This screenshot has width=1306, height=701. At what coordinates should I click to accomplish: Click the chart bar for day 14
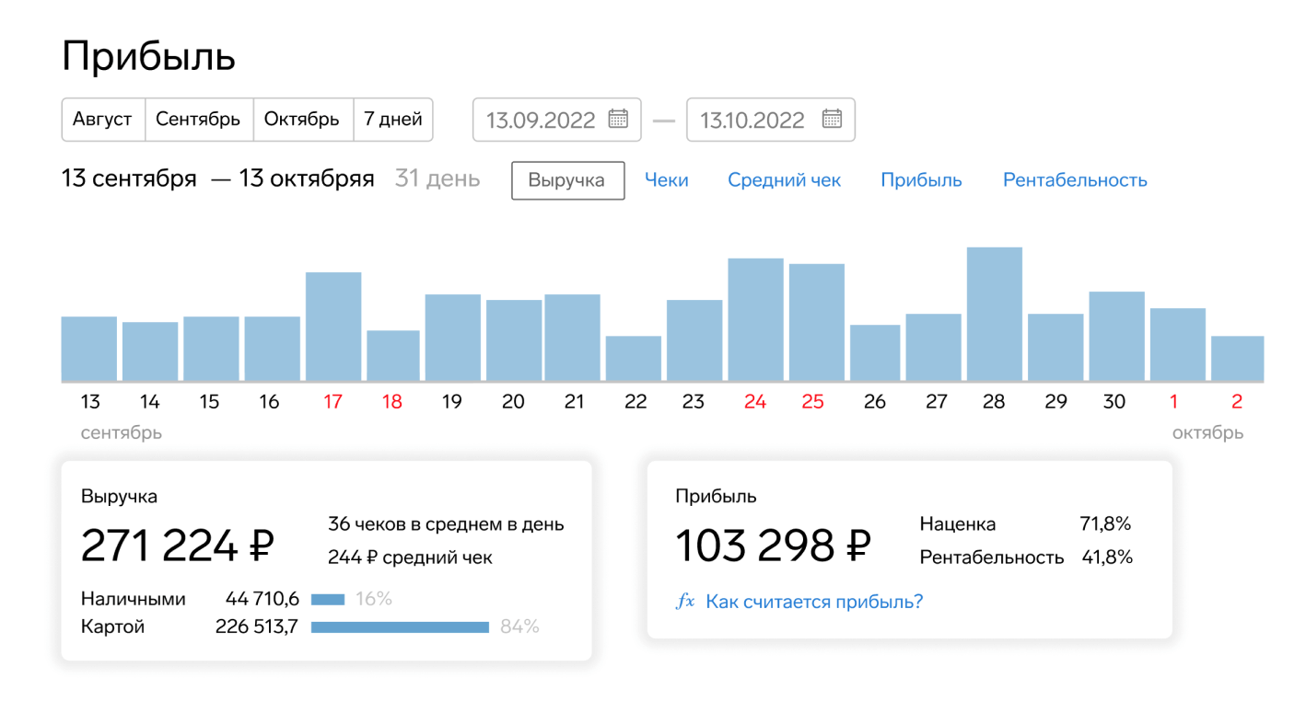tap(150, 351)
